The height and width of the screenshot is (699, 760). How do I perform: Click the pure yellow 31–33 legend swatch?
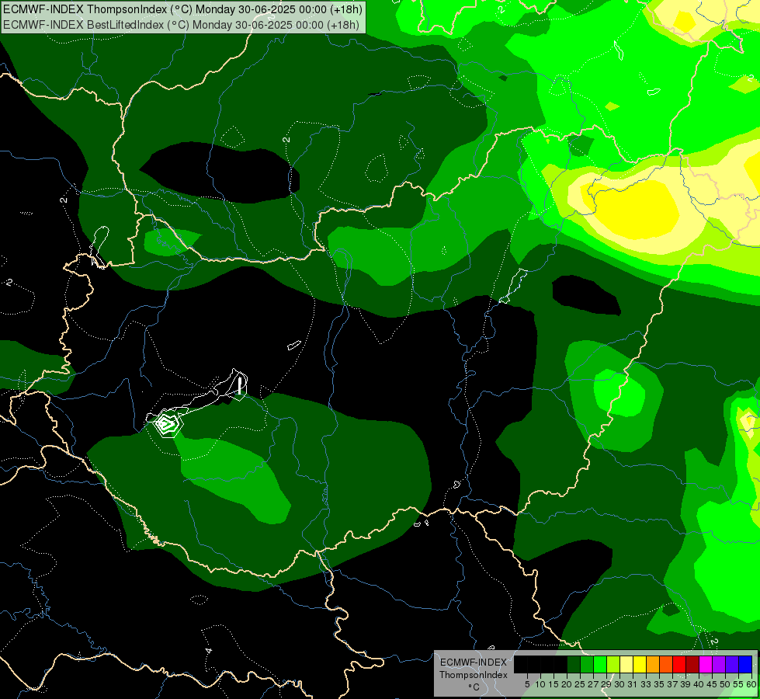click(640, 664)
